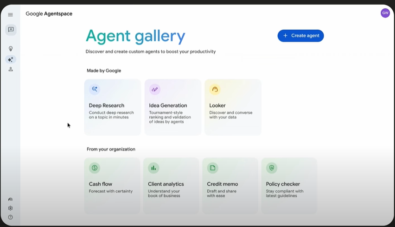Screen dimensions: 395x227
Task: Open the GW account avatar
Action: click(385, 13)
